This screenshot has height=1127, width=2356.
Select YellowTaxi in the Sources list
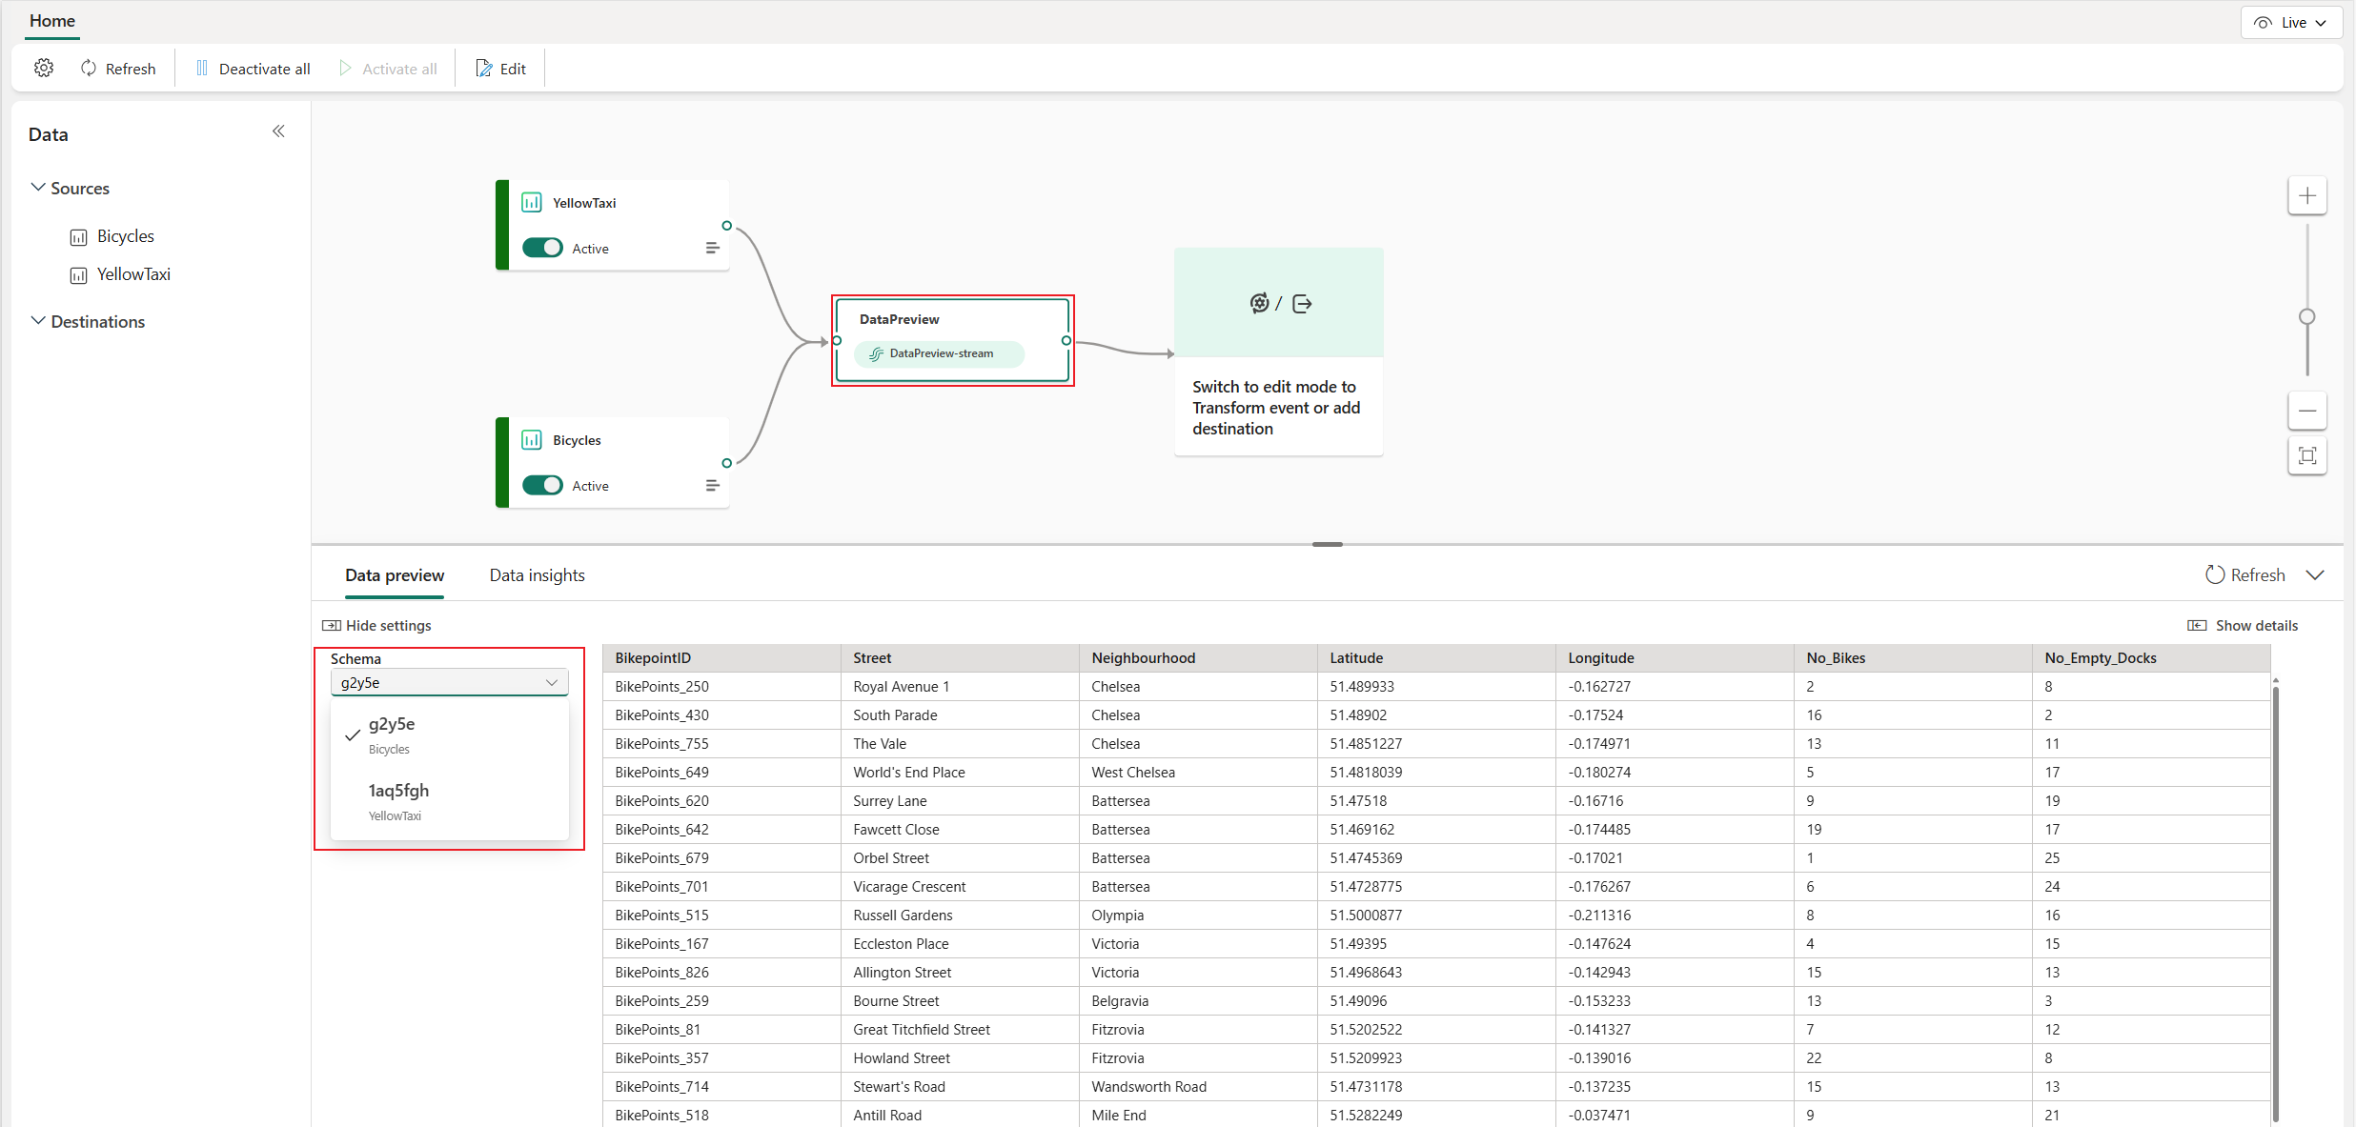click(x=121, y=274)
